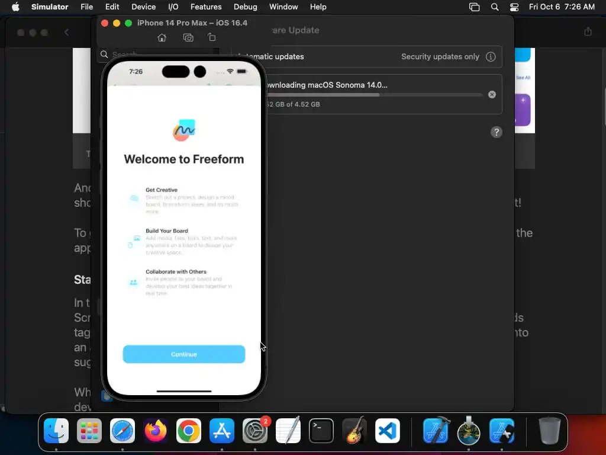
Task: Open TextEdit from the Dock
Action: pyautogui.click(x=288, y=430)
